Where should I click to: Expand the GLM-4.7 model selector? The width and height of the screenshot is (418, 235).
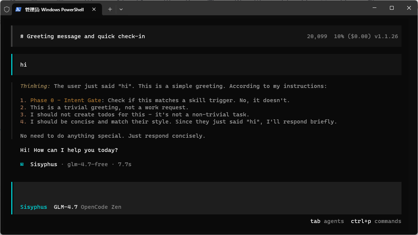tap(65, 207)
